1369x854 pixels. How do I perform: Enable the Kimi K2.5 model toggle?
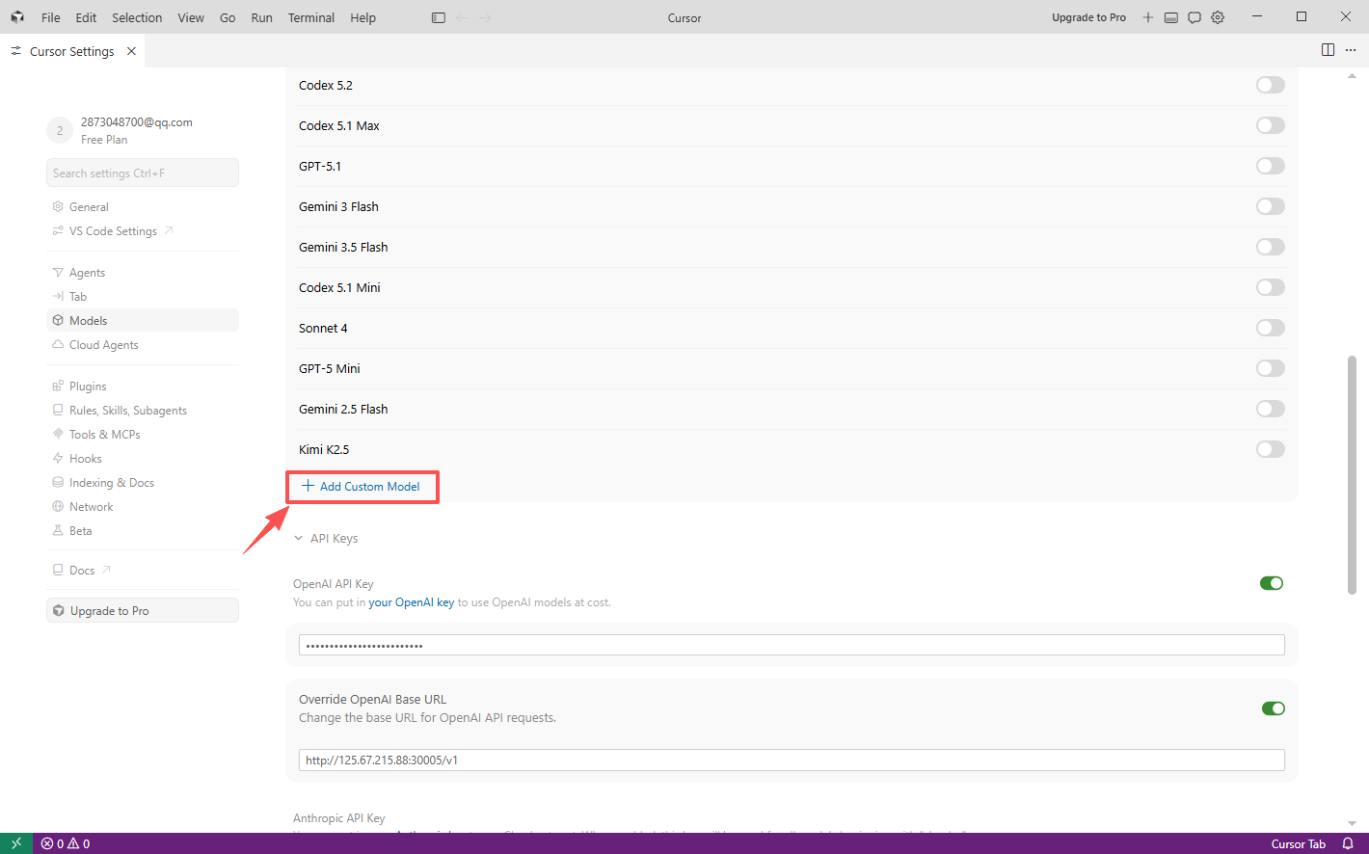point(1271,449)
